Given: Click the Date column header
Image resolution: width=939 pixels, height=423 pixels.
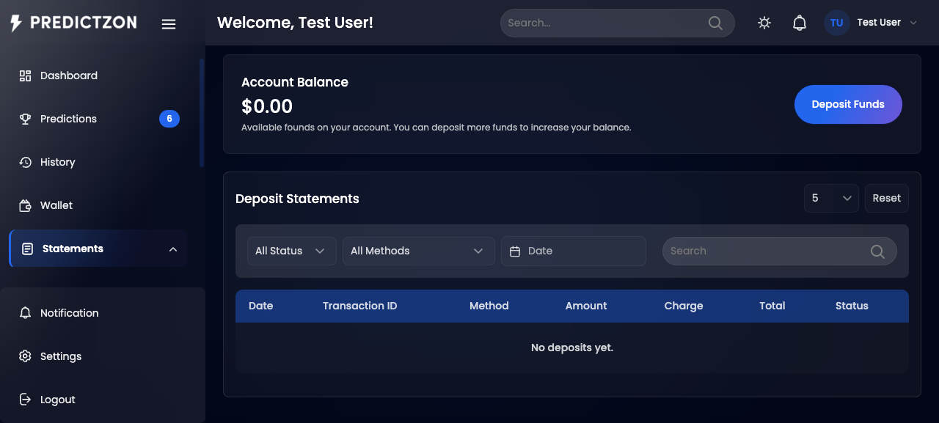Looking at the screenshot, I should (x=260, y=306).
